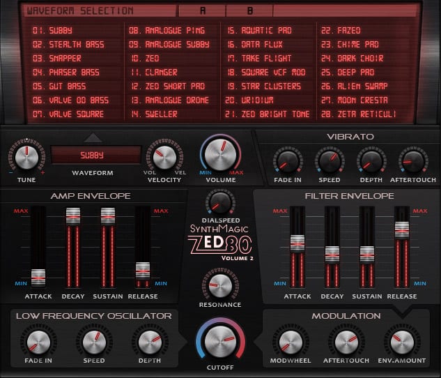Select waveform 26. Alien Swamp
Viewport: 441px width, 378px height.
click(x=355, y=86)
